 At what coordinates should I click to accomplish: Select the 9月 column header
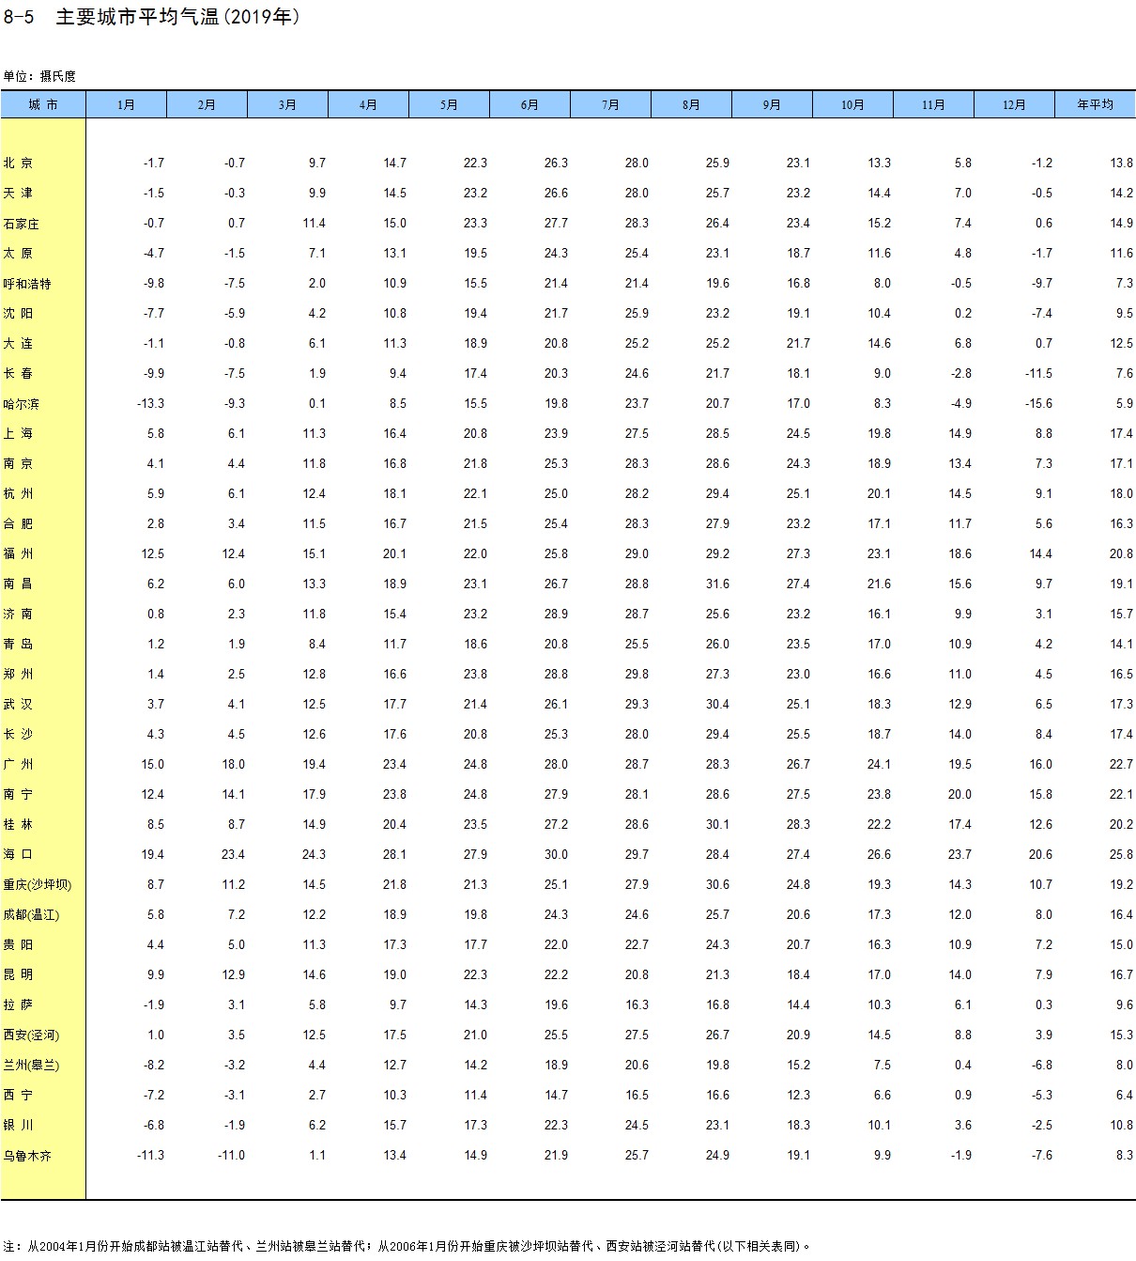click(x=772, y=104)
